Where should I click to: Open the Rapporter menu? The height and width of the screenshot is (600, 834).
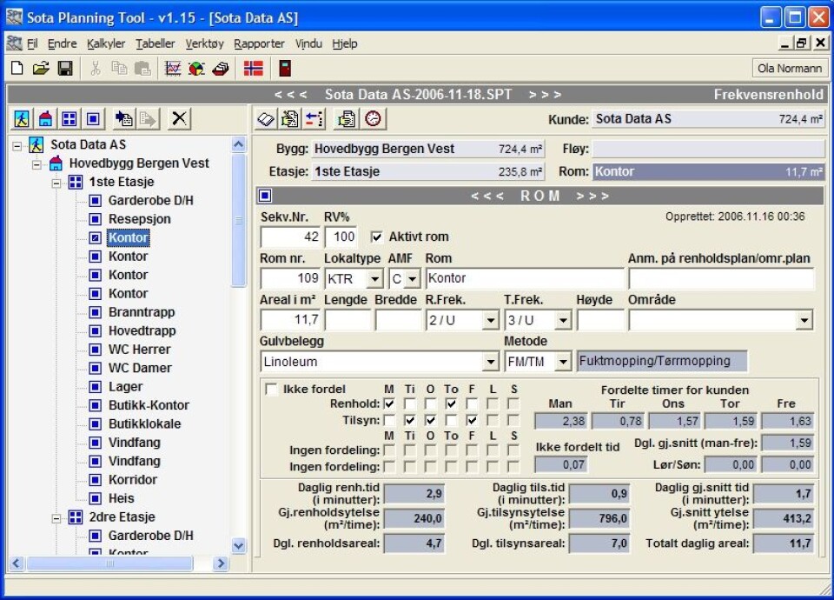pyautogui.click(x=259, y=43)
